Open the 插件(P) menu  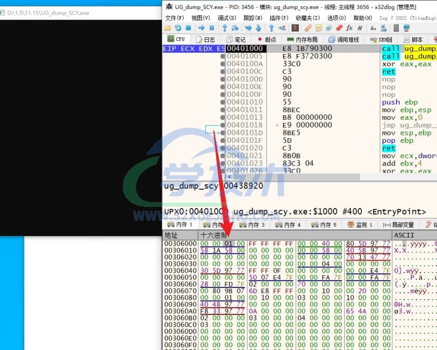278,18
